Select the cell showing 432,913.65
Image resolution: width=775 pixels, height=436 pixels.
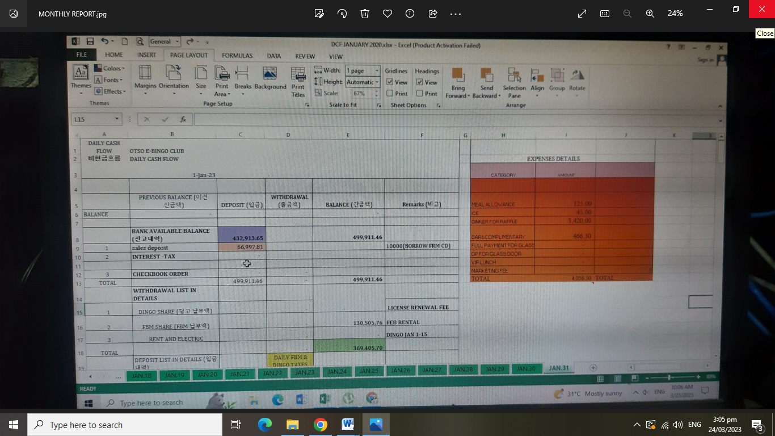(241, 234)
